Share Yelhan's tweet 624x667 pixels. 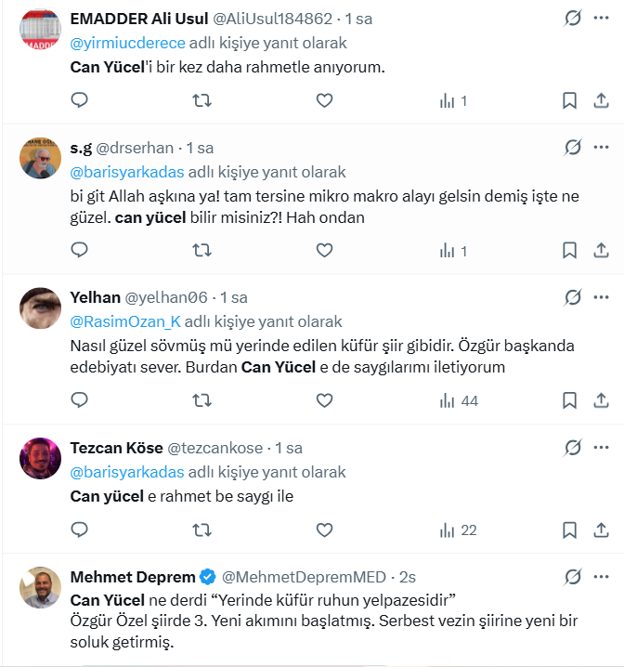click(601, 400)
